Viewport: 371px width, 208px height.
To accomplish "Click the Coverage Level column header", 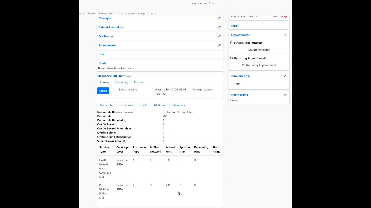I will coord(122,149).
